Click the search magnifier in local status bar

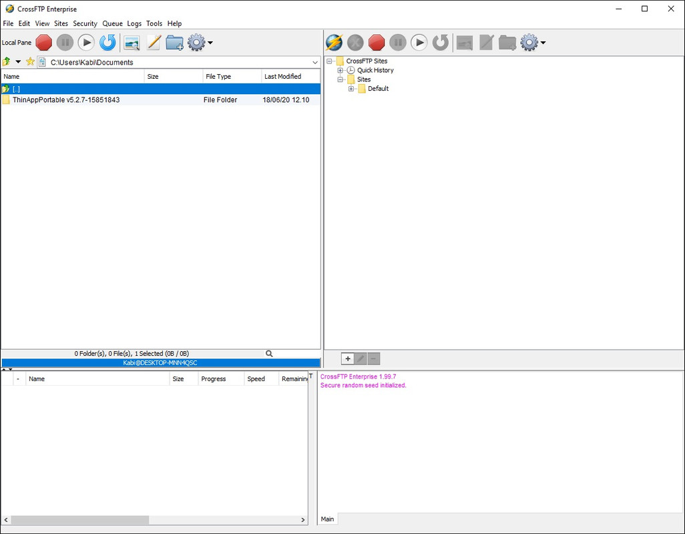point(269,354)
